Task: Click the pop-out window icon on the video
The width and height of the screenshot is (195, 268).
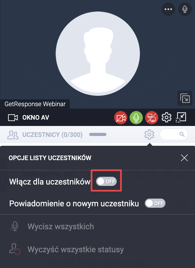Action: point(185,98)
